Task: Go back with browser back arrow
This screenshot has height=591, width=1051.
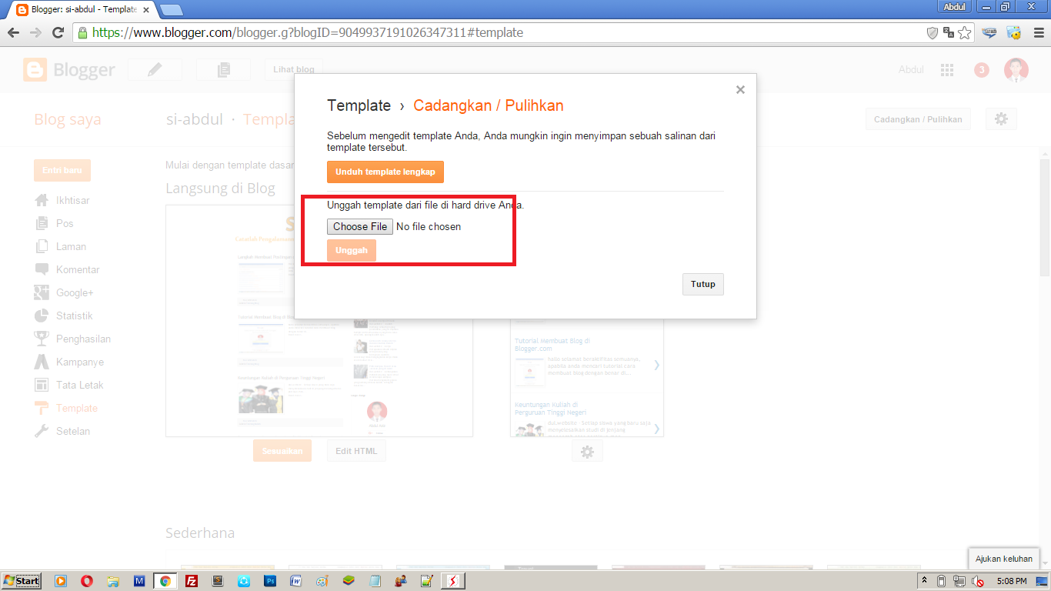Action: point(13,32)
